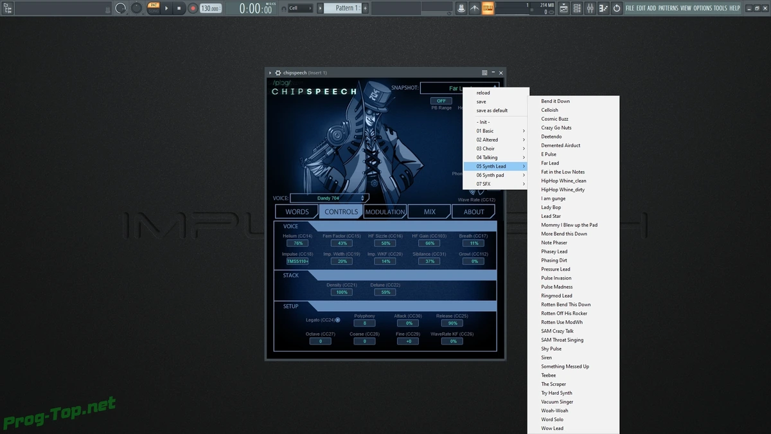Open the FILE menu
771x434 pixels.
click(x=630, y=8)
